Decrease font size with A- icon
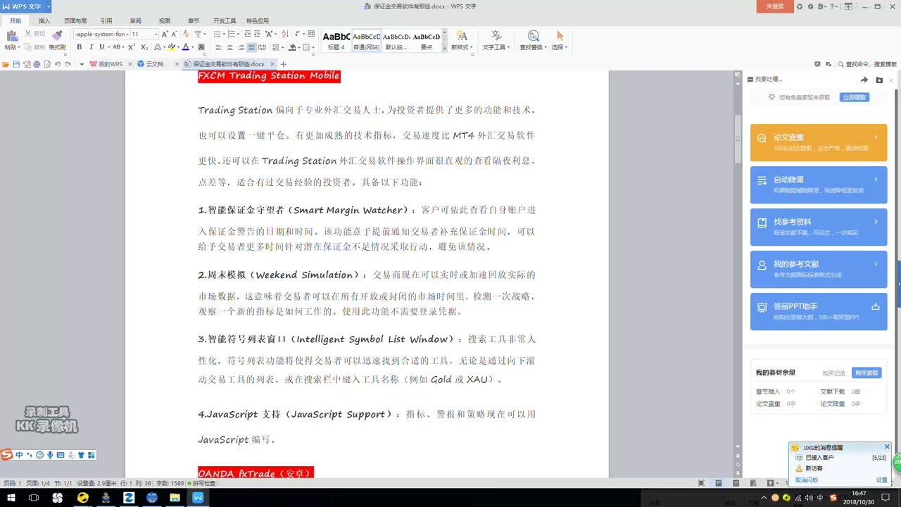The image size is (901, 507). click(x=175, y=34)
